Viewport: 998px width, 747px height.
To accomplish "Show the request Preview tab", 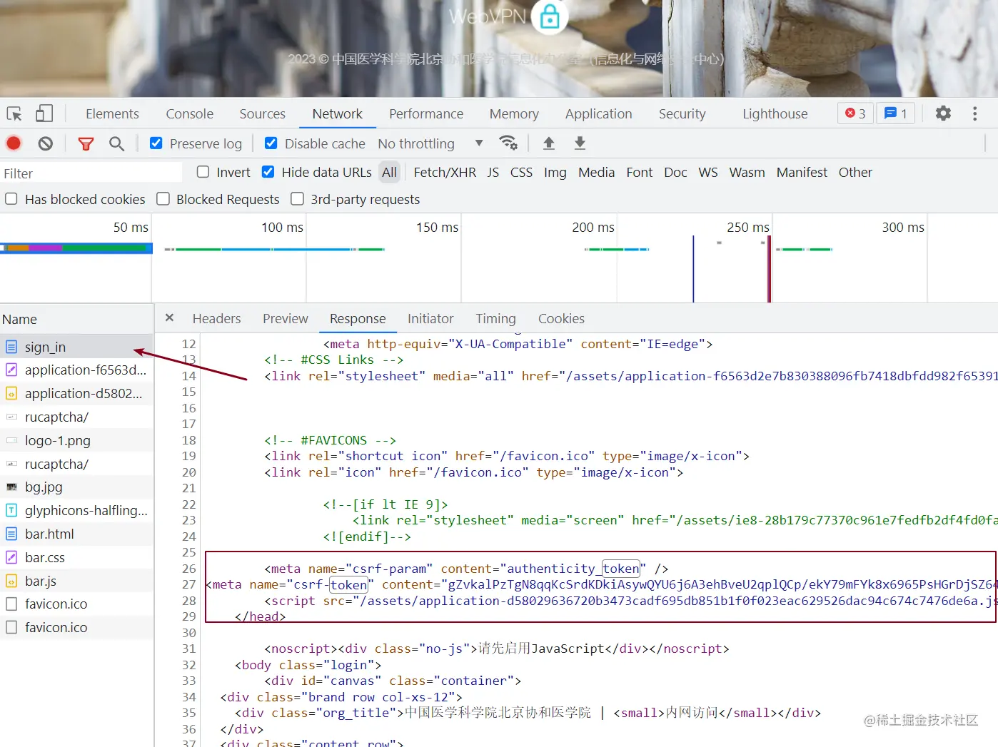I will 285,318.
